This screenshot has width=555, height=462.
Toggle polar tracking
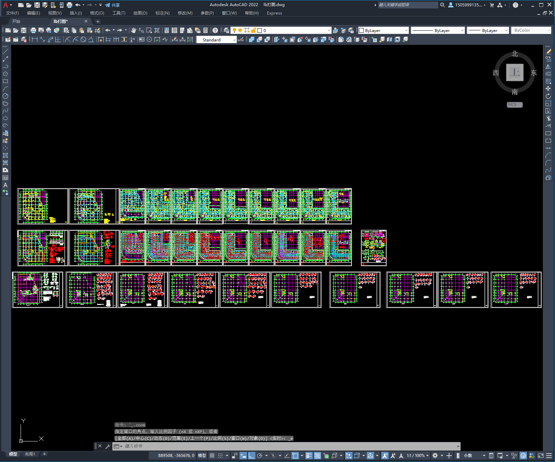click(x=259, y=456)
